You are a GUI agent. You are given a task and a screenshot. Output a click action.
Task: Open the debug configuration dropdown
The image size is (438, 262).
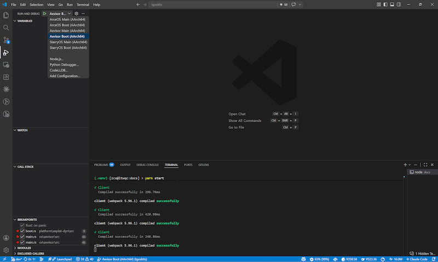coord(60,13)
